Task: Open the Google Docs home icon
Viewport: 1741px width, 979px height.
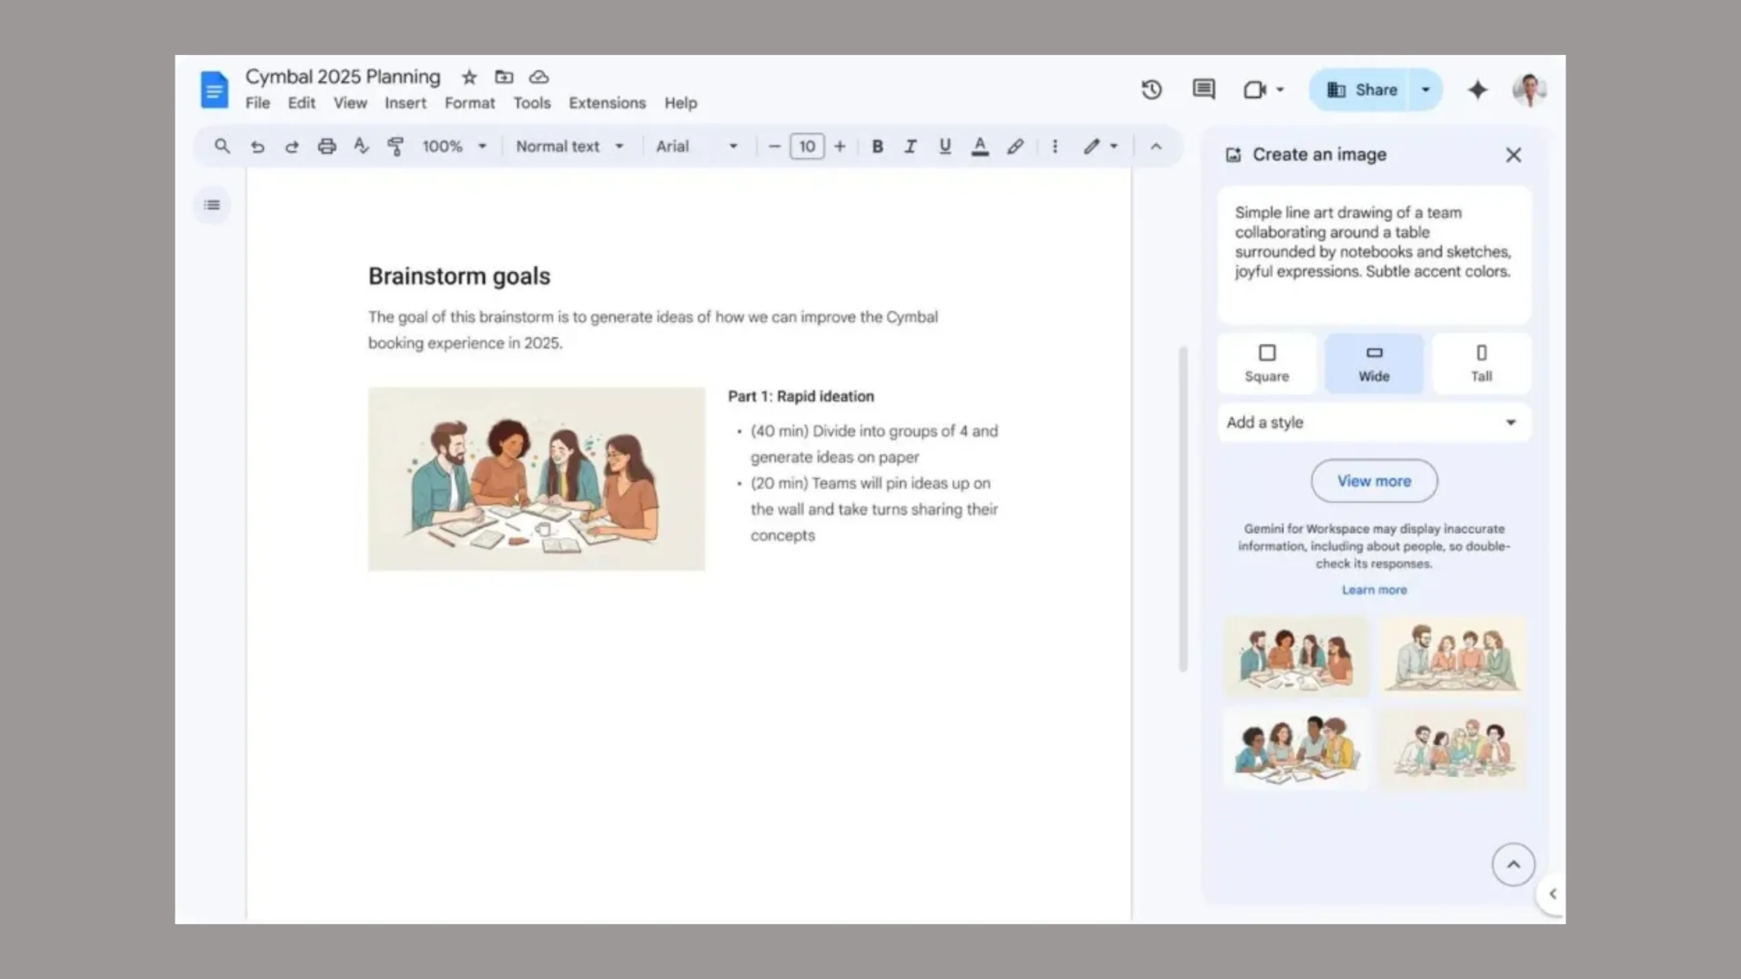Action: click(x=214, y=89)
